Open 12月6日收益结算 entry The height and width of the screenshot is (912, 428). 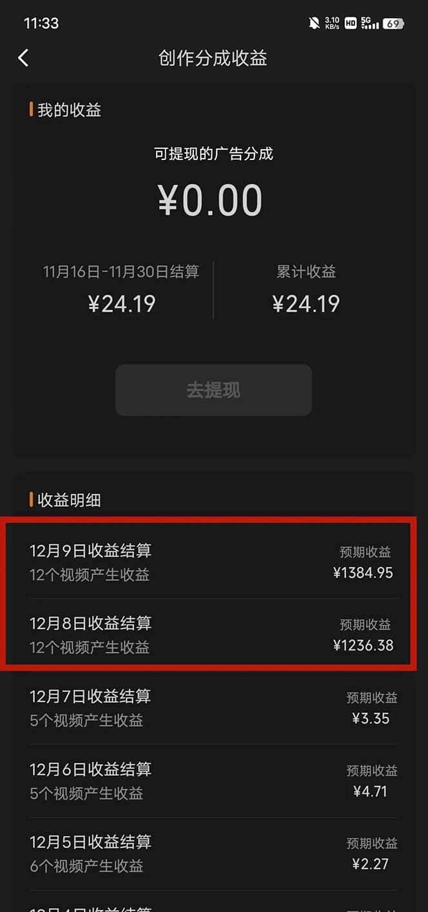click(x=214, y=780)
